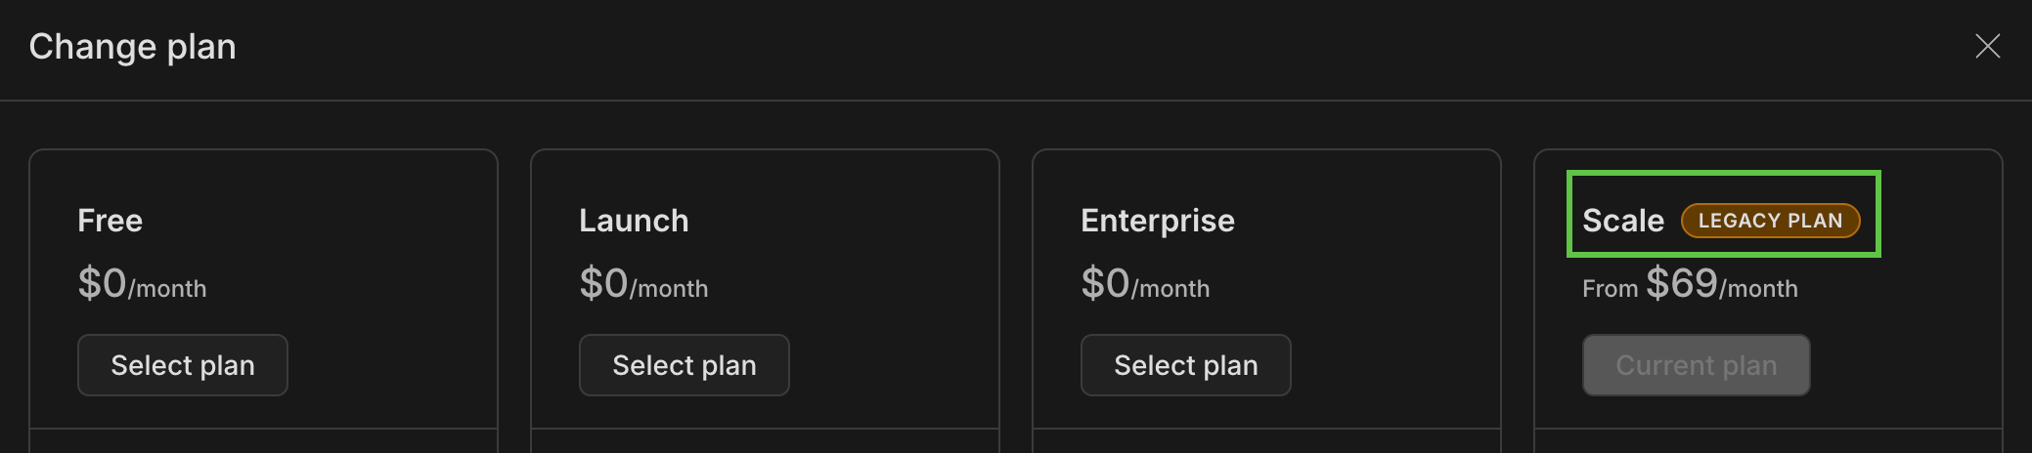Click the Enterprise plan $0/month price
The height and width of the screenshot is (453, 2032).
tap(1145, 285)
